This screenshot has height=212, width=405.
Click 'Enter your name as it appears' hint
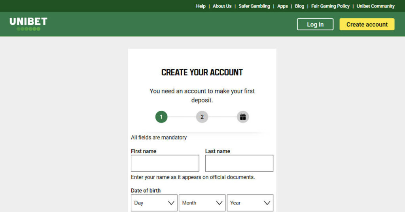(193, 177)
